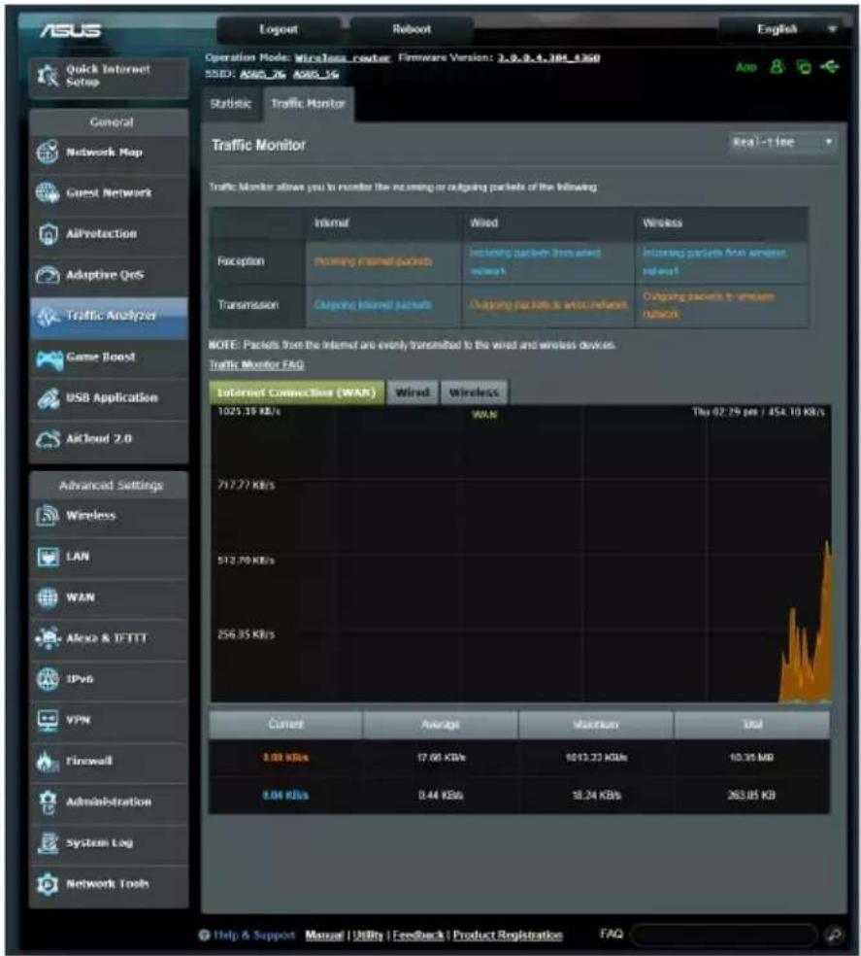Open Guest Network menu item
This screenshot has height=956, width=861.
[x=109, y=193]
